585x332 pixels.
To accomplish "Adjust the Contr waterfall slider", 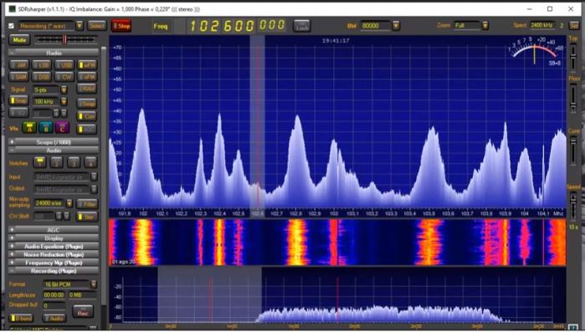I will [573, 151].
